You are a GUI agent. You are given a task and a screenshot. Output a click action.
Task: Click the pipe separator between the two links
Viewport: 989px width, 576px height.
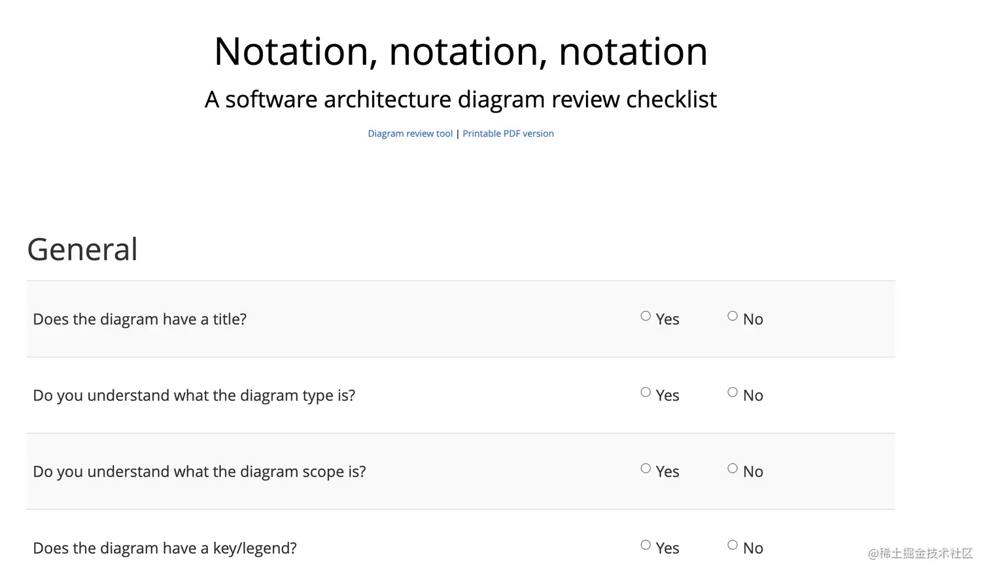click(458, 134)
